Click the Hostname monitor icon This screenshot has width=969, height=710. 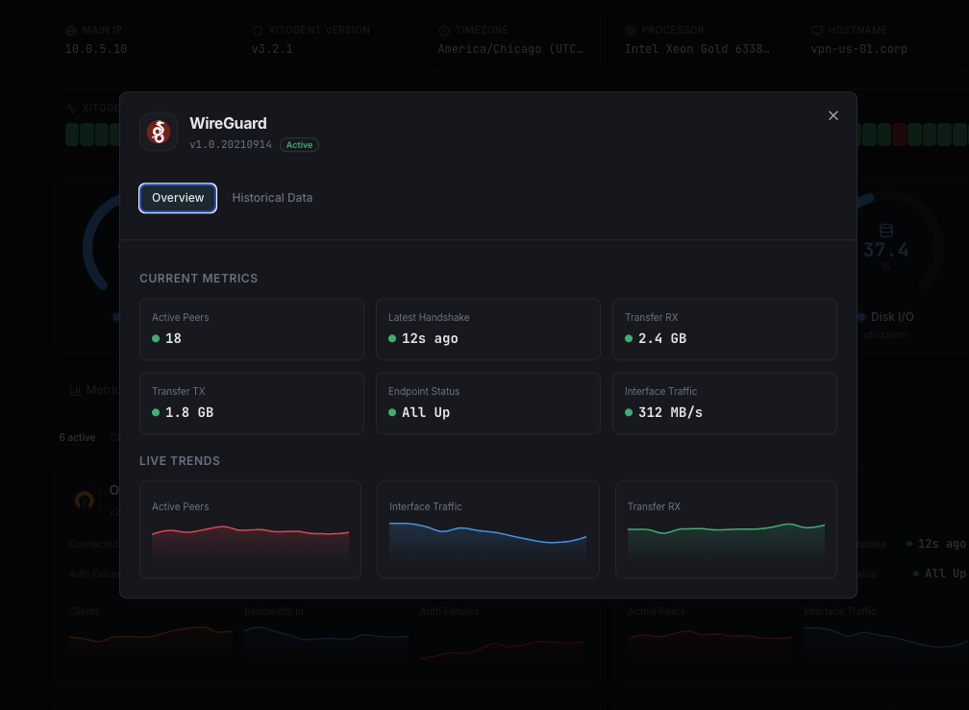pyautogui.click(x=818, y=30)
